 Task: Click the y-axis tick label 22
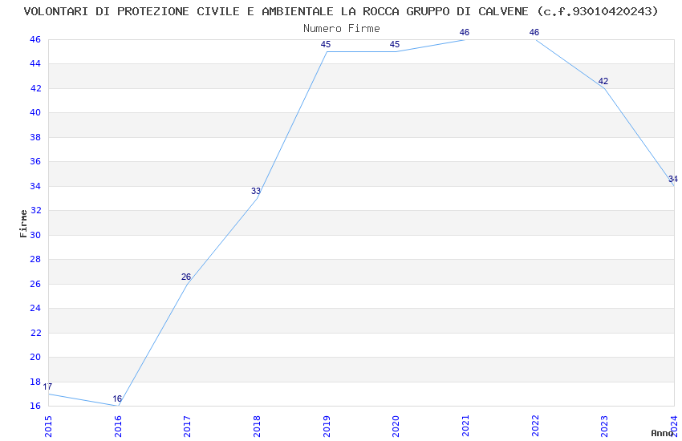[35, 333]
